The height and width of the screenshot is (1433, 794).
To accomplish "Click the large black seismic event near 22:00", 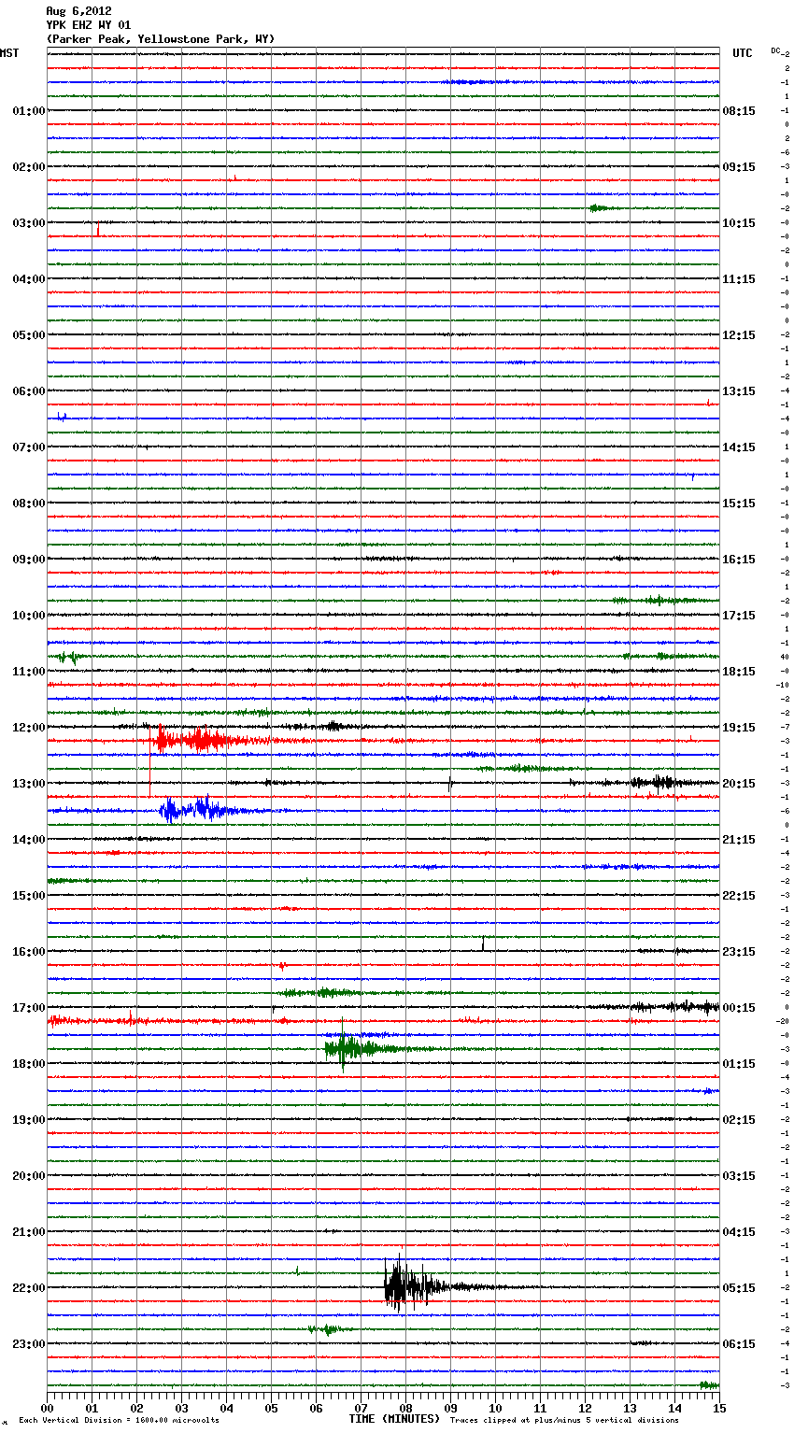I will [x=405, y=1286].
